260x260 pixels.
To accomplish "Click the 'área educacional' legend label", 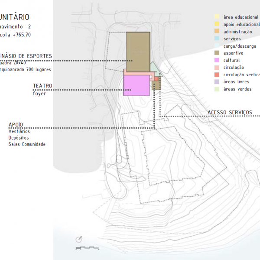I will (x=241, y=17).
